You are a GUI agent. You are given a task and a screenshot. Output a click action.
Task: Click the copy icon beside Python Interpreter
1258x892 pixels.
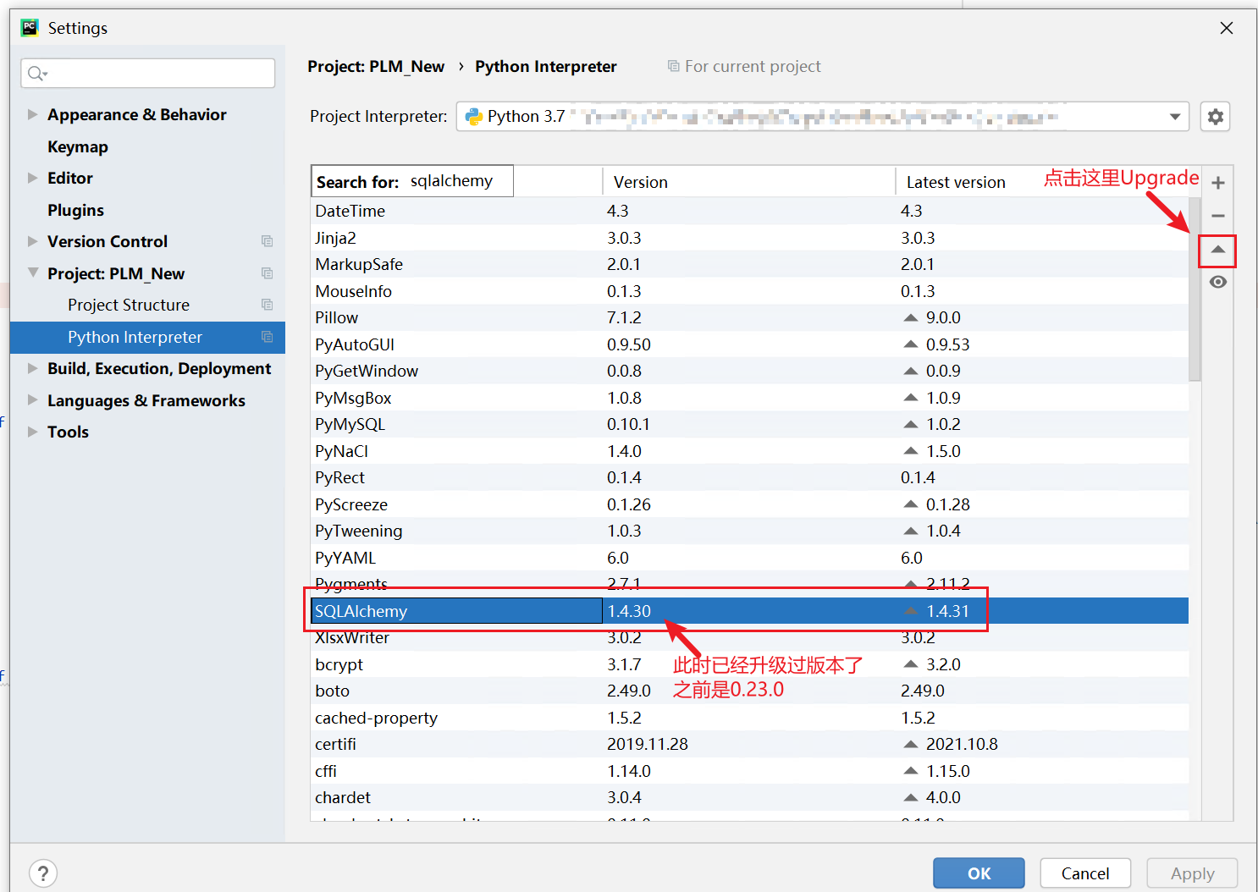pyautogui.click(x=267, y=337)
